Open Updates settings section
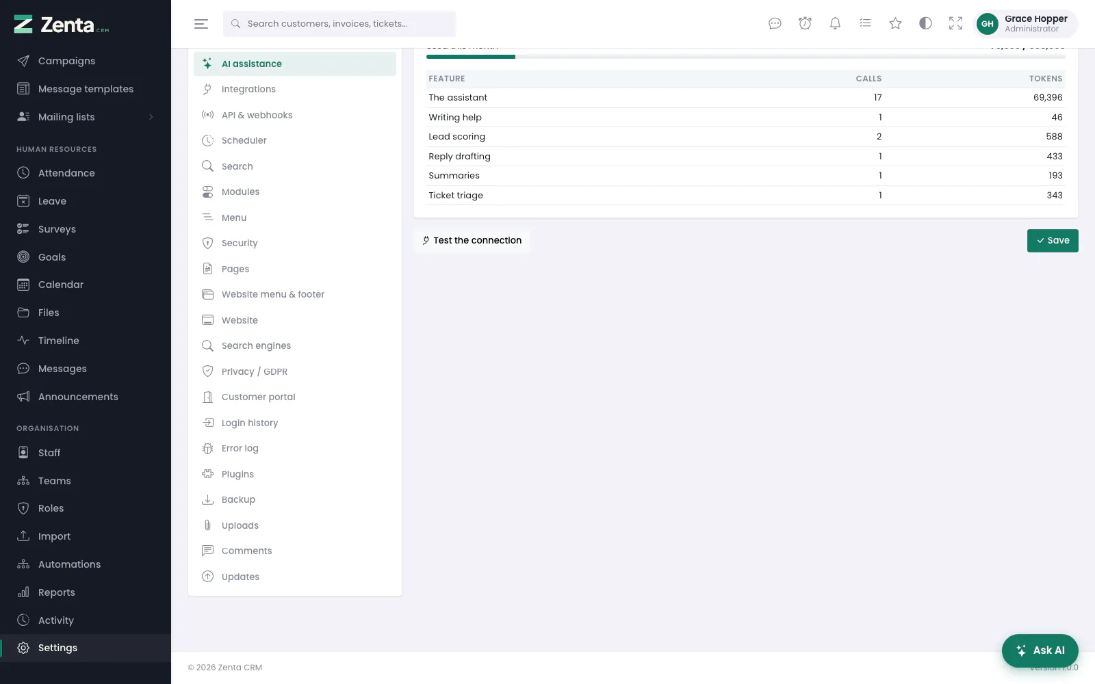1095x684 pixels. [295, 577]
